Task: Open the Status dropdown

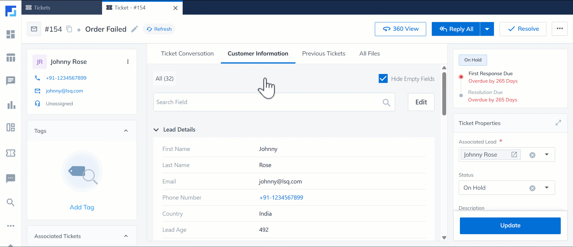Action: pos(547,188)
